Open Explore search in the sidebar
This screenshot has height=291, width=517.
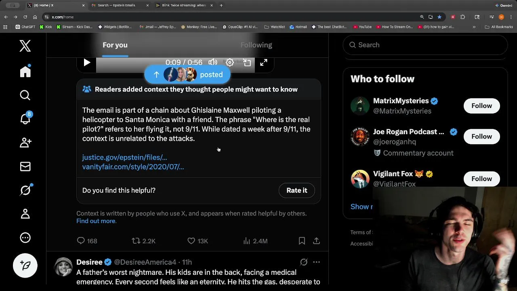coord(25,95)
